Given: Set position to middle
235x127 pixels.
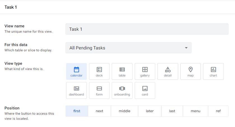Looking at the screenshot, I should [x=124, y=111].
